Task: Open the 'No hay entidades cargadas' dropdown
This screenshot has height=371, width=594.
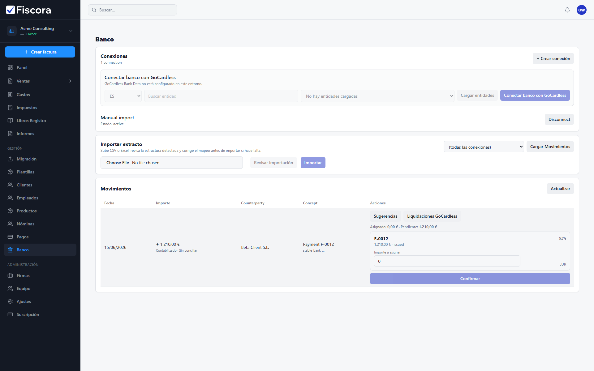Action: tap(377, 96)
